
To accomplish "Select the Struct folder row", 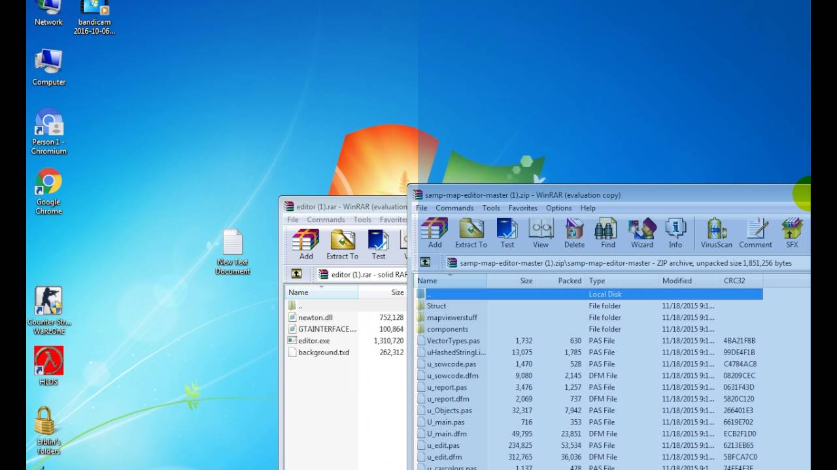I will pyautogui.click(x=589, y=305).
